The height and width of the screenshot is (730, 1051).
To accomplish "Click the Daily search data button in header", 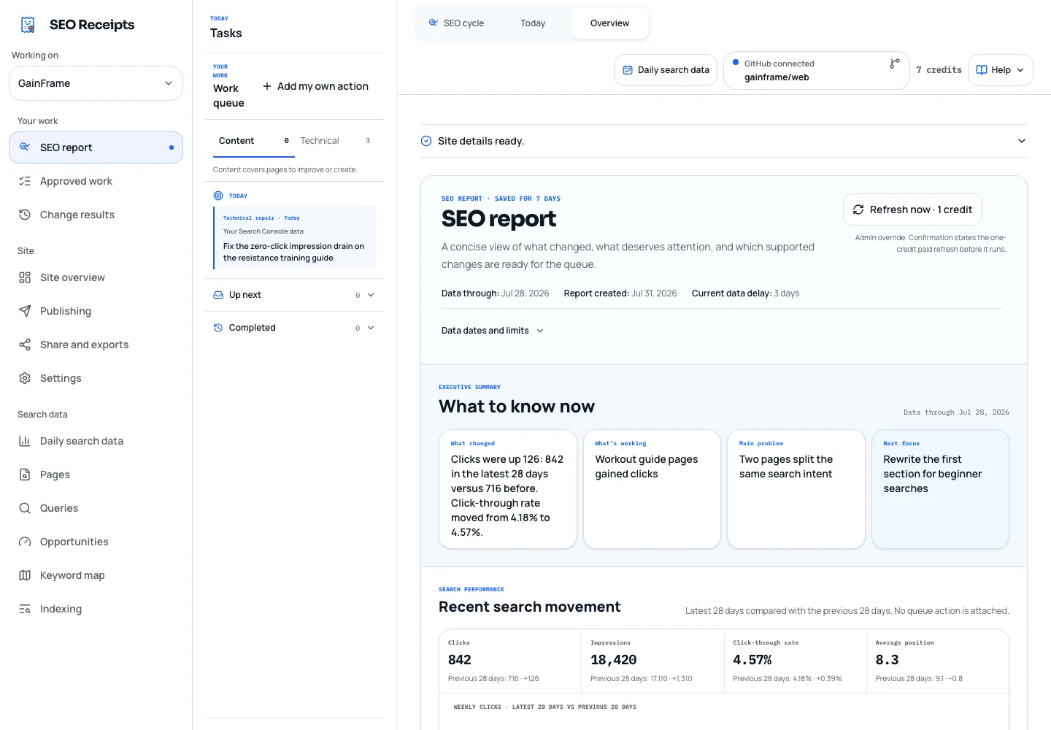I will (x=666, y=70).
